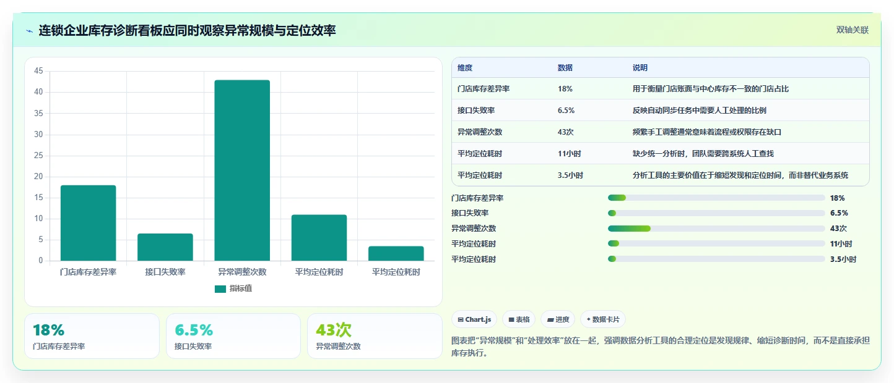Click the 45 y-axis tick label
The width and height of the screenshot is (894, 383).
coord(38,71)
